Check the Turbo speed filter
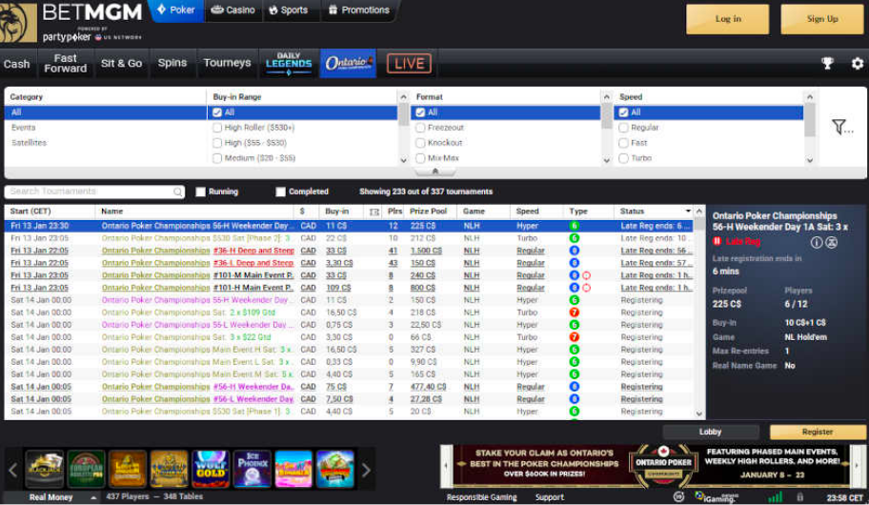This screenshot has width=869, height=505. [625, 158]
